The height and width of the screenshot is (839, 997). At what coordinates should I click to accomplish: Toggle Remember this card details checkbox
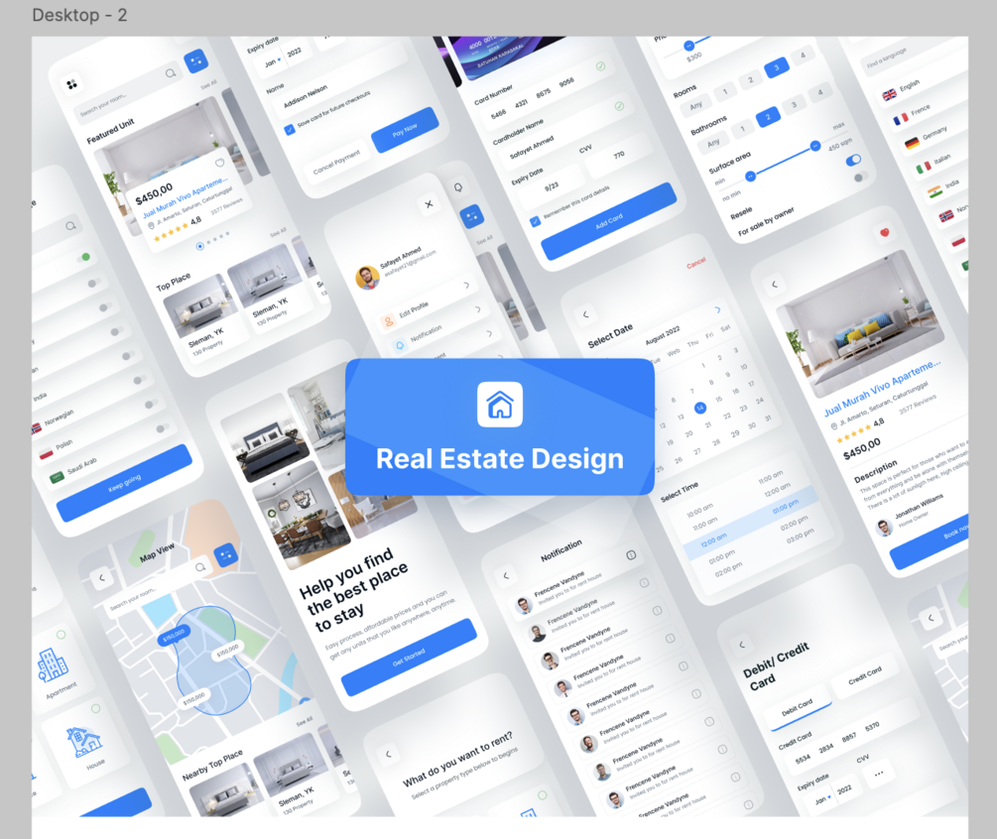coord(536,221)
